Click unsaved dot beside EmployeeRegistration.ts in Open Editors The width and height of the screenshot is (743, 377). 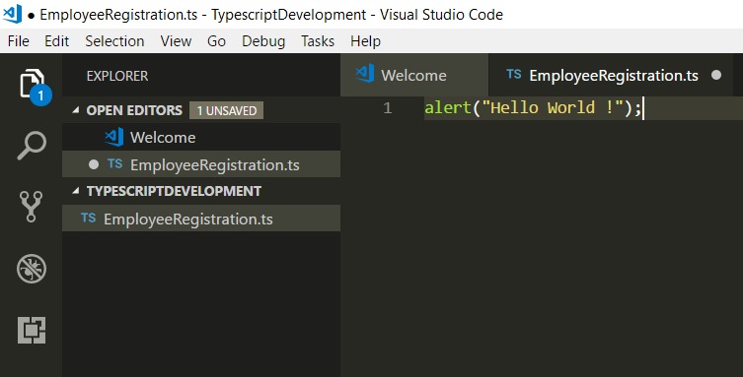[94, 164]
